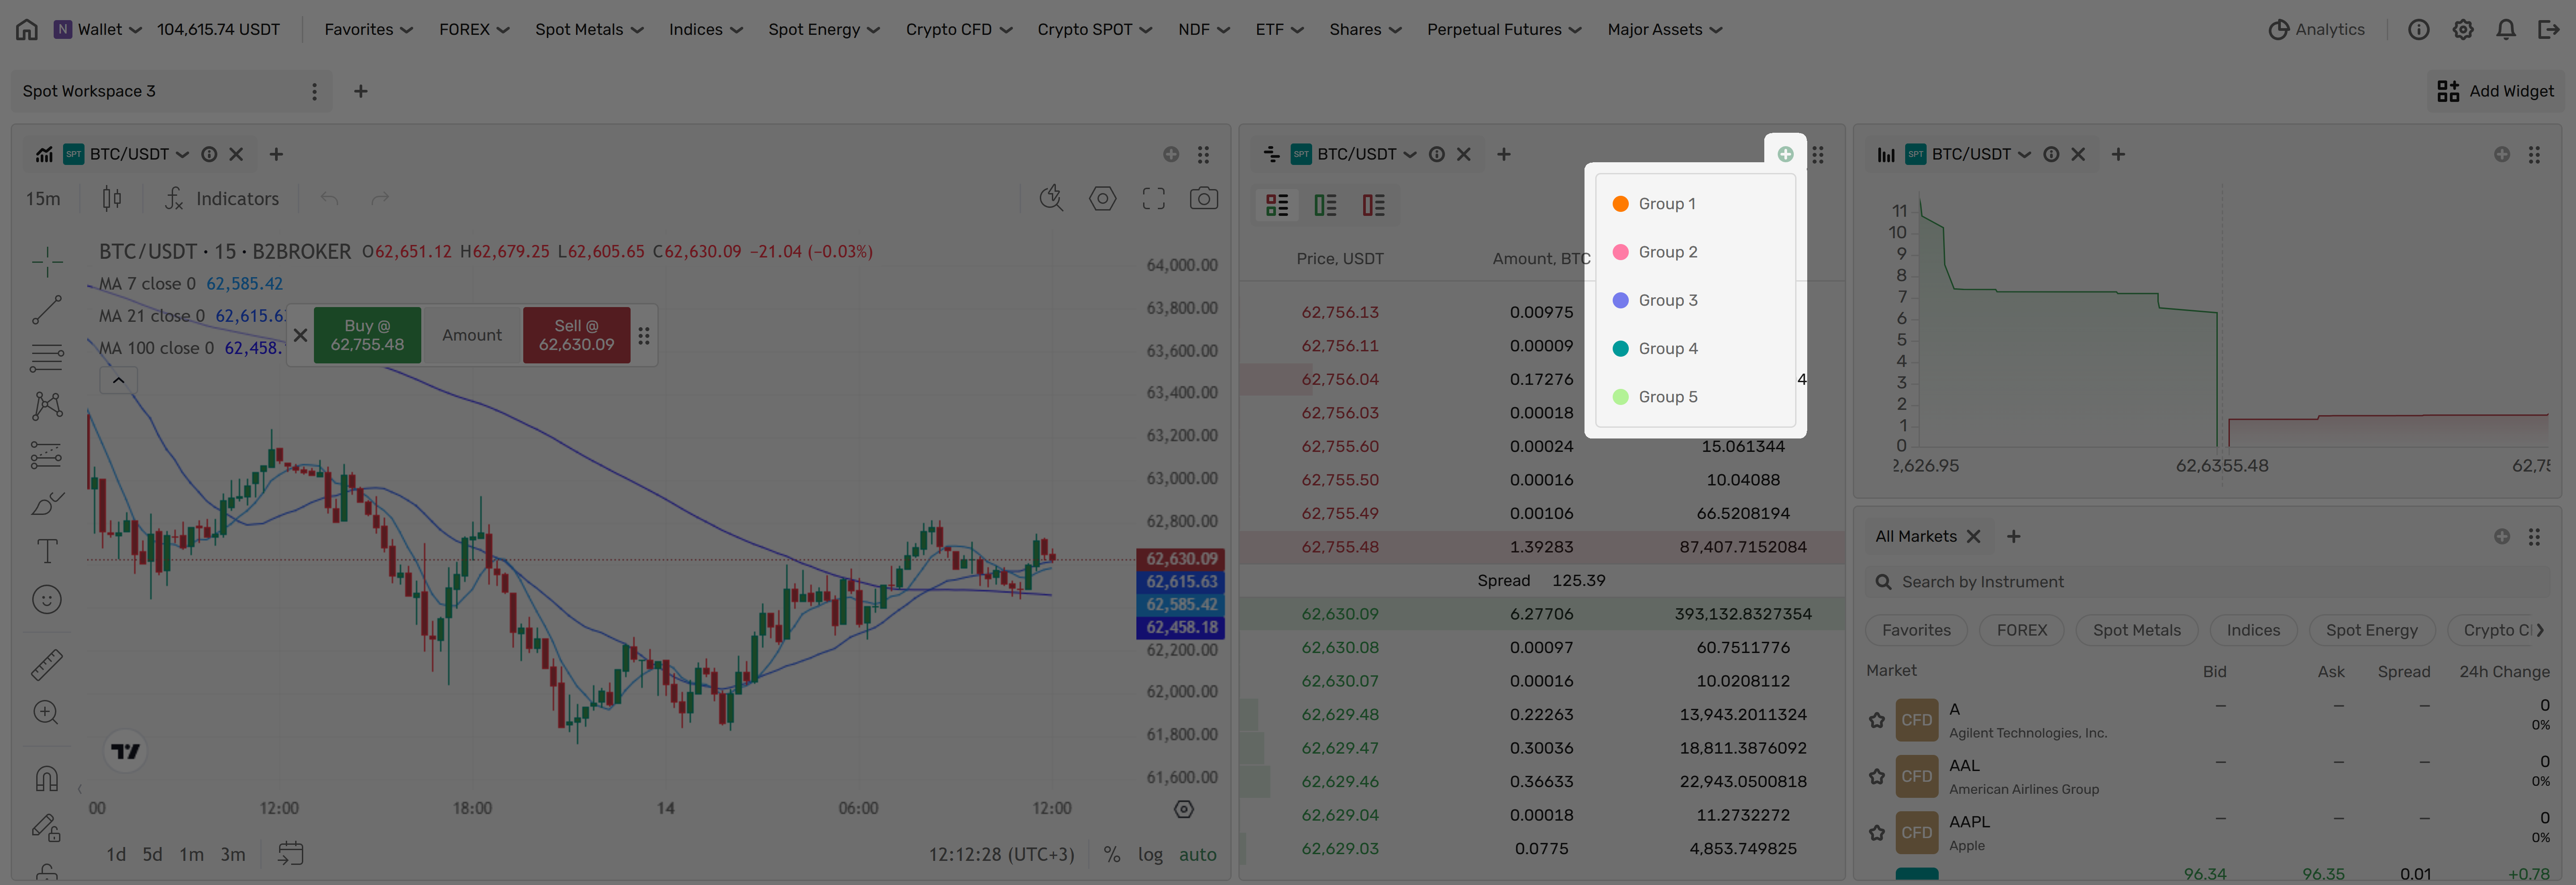Close the quick trade panel

(x=300, y=336)
